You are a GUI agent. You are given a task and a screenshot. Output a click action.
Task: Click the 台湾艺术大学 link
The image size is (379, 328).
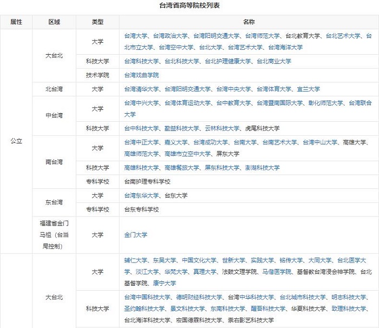point(245,48)
